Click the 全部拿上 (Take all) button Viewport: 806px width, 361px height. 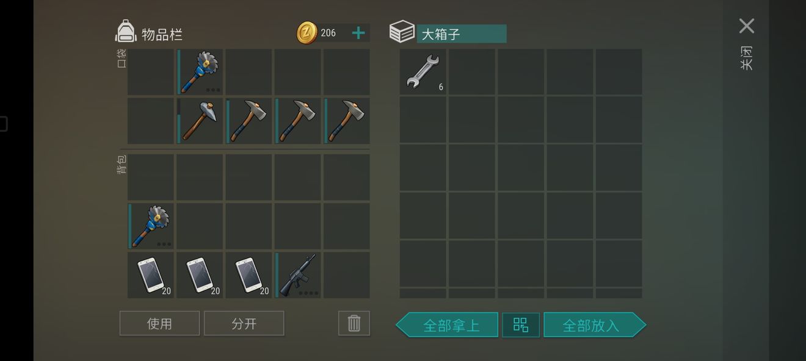click(447, 325)
